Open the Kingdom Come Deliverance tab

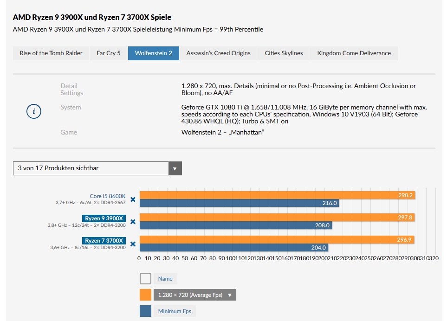(x=354, y=53)
